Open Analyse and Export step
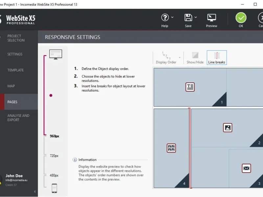 pyautogui.click(x=18, y=118)
